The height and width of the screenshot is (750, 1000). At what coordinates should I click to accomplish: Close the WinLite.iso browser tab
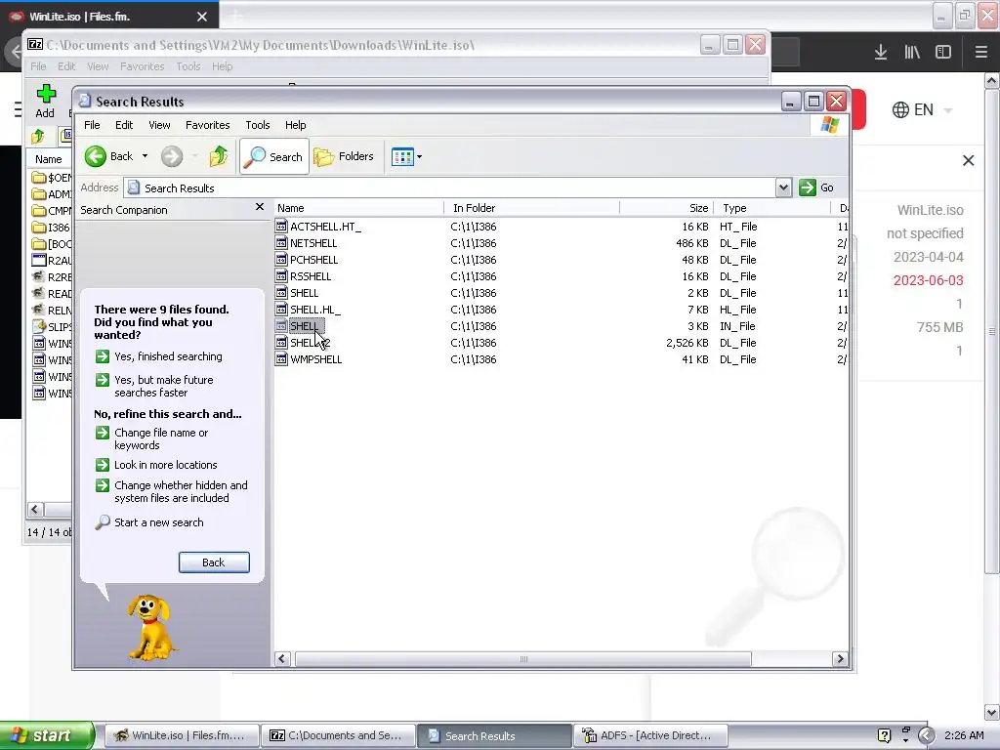pos(202,17)
